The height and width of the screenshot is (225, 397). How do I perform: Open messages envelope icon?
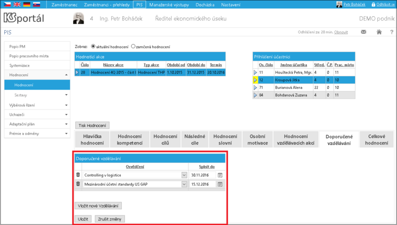pyautogui.click(x=364, y=32)
